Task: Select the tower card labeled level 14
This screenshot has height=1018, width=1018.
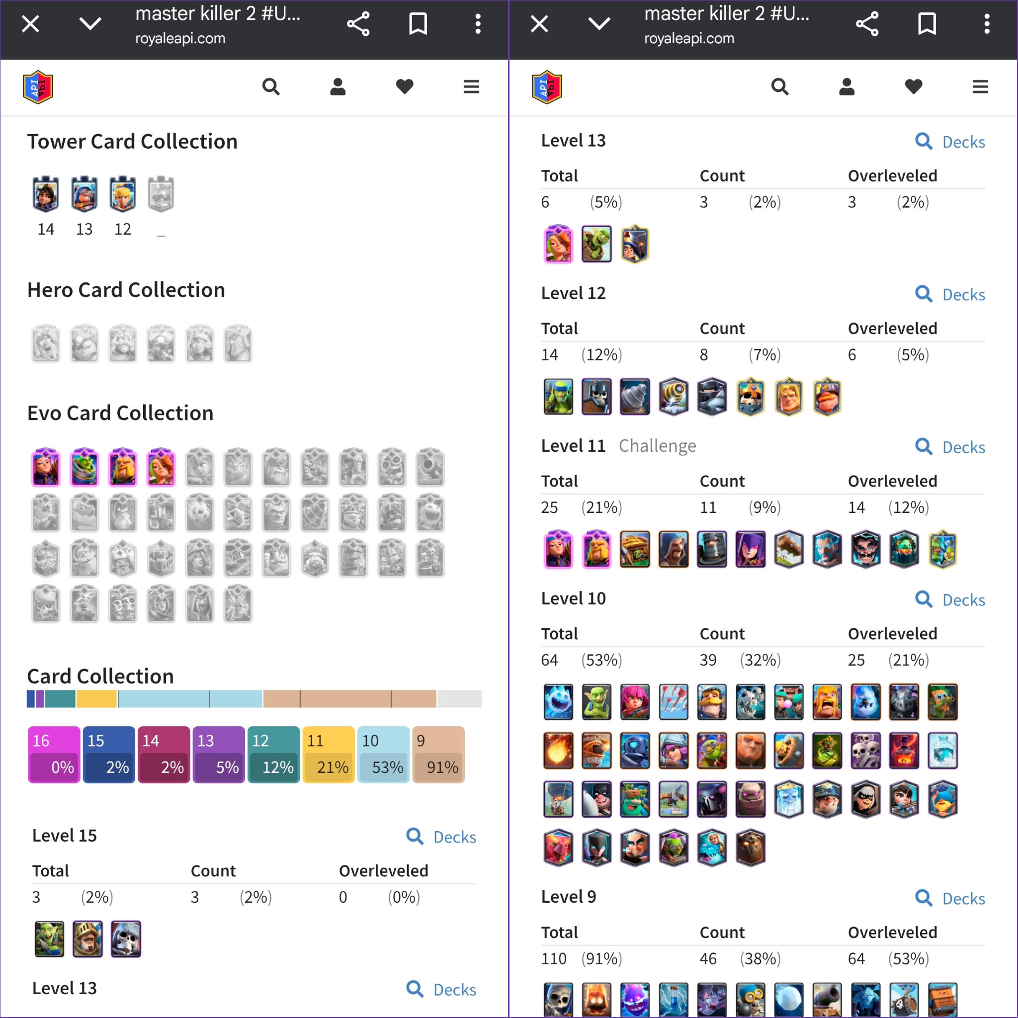Action: (x=46, y=194)
